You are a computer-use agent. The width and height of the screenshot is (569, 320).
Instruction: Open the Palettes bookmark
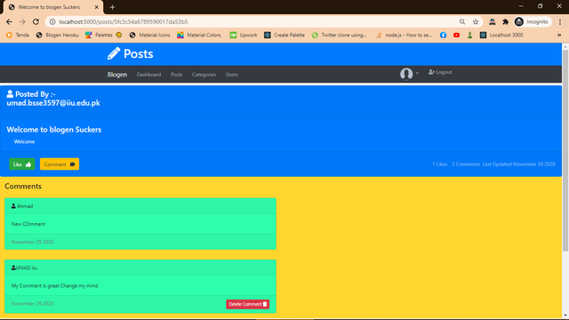pos(99,36)
